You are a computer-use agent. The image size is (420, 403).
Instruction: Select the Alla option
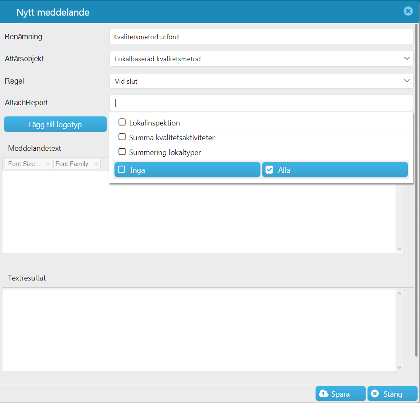tap(335, 169)
